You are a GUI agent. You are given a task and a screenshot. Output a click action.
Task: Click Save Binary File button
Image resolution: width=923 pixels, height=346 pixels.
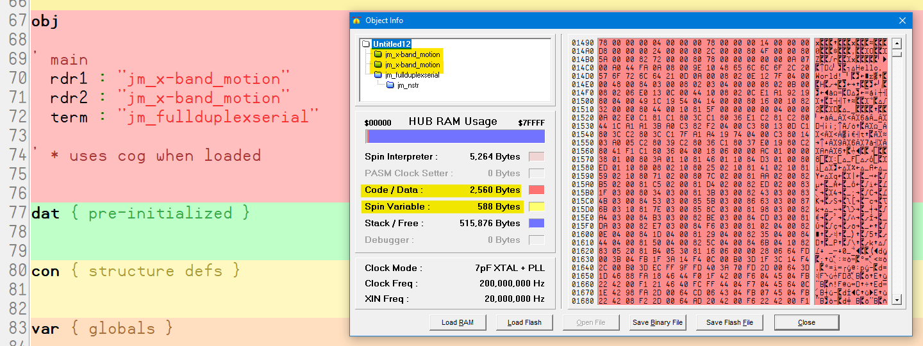click(658, 322)
